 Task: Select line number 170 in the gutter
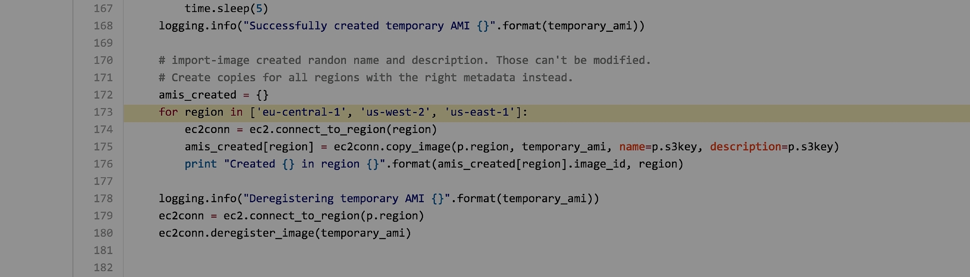(103, 60)
